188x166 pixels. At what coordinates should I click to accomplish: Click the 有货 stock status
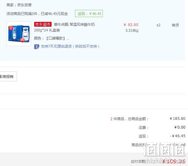click(175, 25)
